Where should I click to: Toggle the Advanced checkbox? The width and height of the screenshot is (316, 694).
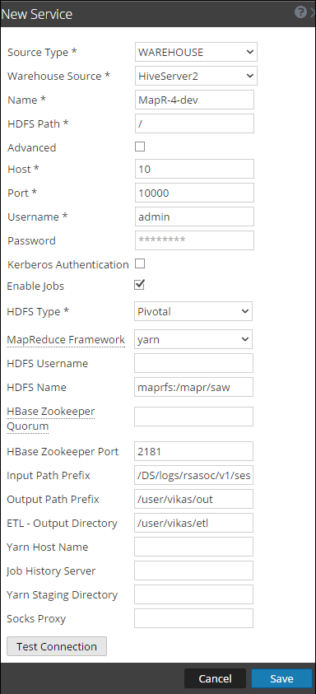pos(140,147)
